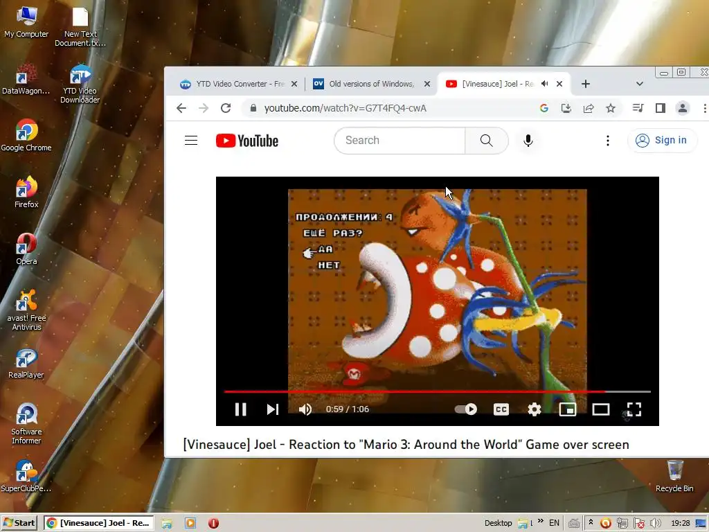
Task: Enable miniplayer mode
Action: [568, 409]
